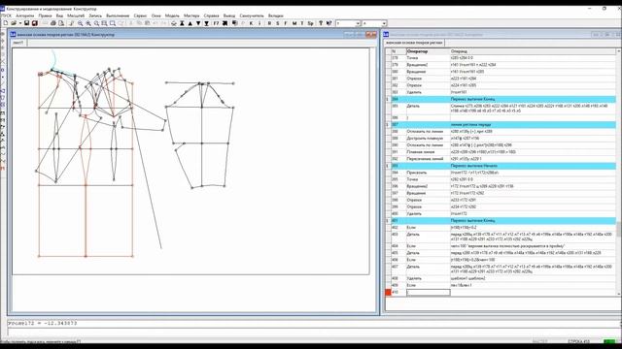Image resolution: width=622 pixels, height=349 pixels.
Task: Click the Sp toolbar button
Action: pos(310,23)
